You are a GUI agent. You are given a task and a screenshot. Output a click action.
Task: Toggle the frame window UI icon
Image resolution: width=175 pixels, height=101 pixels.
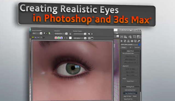(x=92, y=38)
